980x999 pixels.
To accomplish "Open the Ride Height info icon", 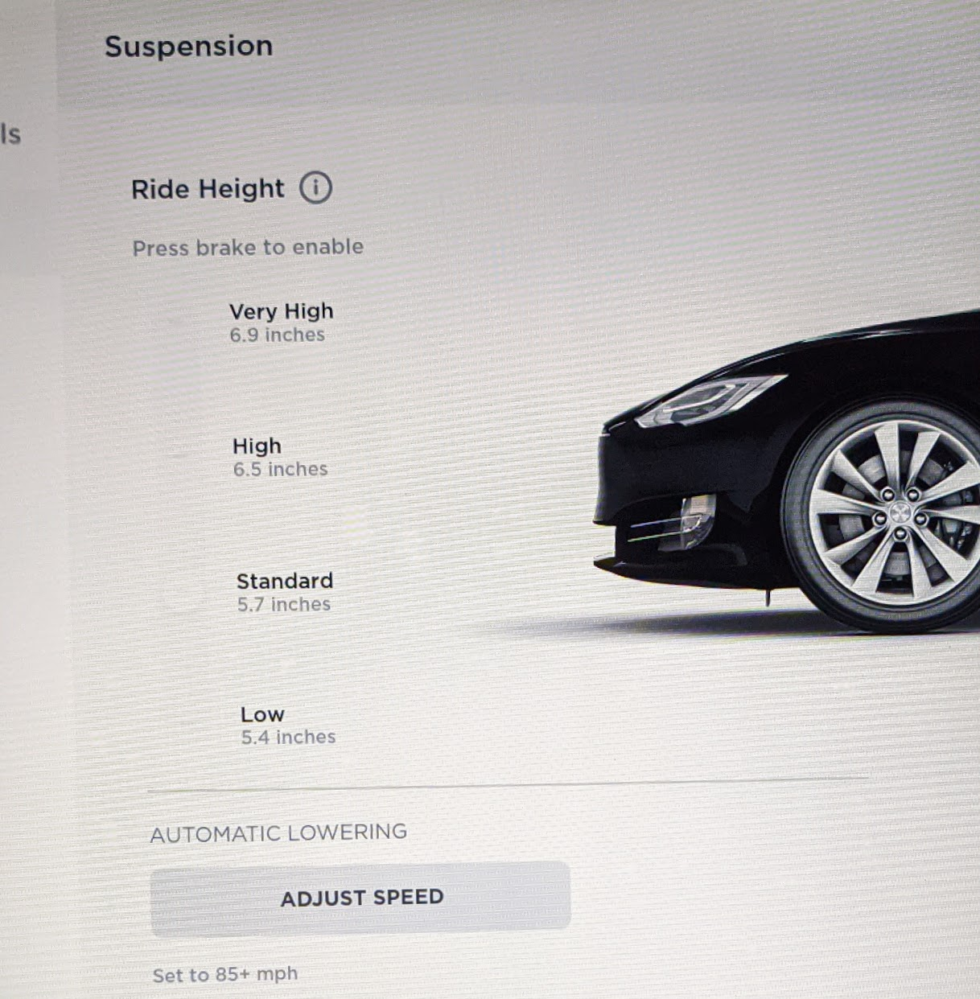I will coord(315,187).
